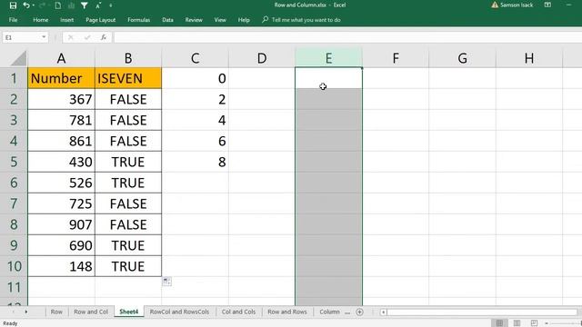Select cell C1 containing 0
This screenshot has width=582, height=327.
coord(195,78)
